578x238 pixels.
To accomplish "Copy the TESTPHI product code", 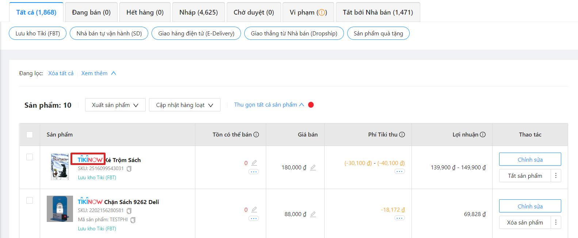I will pyautogui.click(x=133, y=220).
